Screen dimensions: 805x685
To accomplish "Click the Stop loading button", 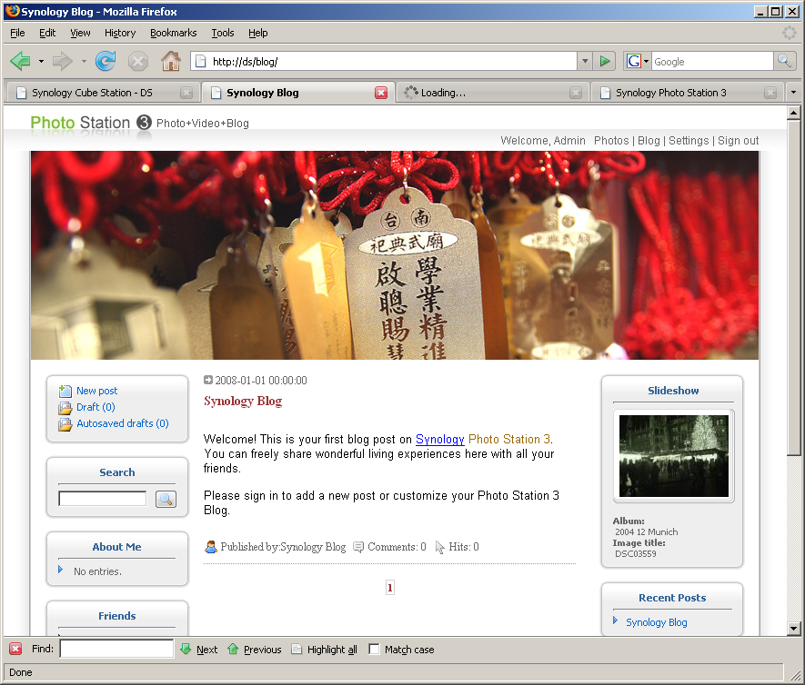I will (137, 62).
